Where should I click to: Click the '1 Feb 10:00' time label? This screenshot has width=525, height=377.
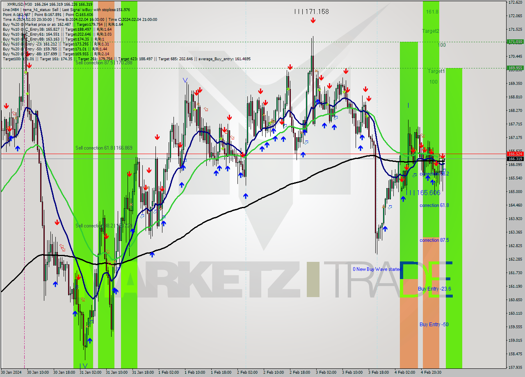tap(195, 372)
